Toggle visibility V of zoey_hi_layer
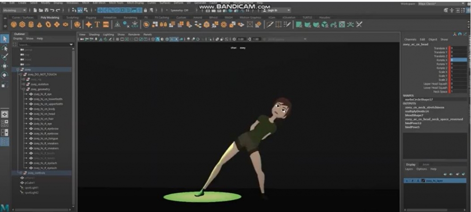 406,181
